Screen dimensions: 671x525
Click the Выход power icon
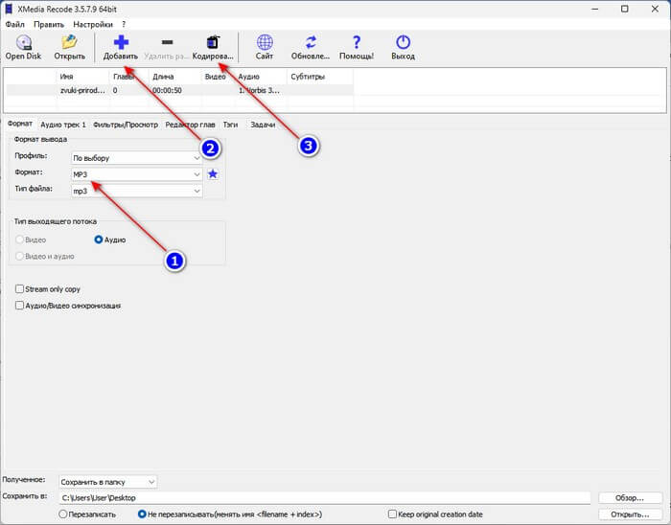404,42
